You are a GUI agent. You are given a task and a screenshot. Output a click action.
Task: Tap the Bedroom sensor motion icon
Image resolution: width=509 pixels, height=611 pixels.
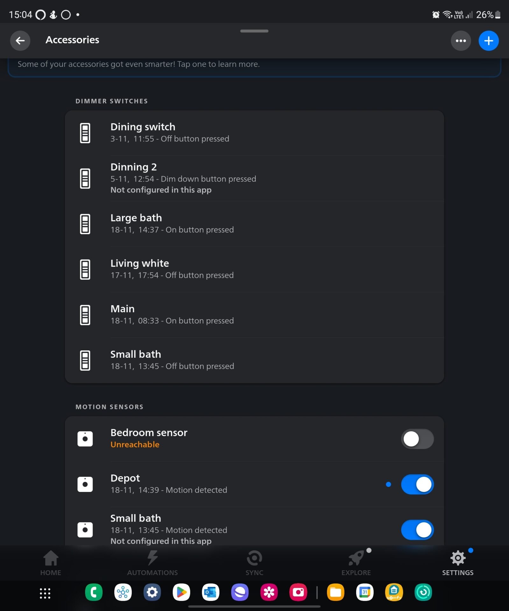point(85,439)
